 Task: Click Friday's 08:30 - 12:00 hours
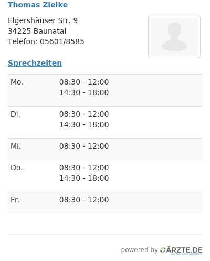(84, 200)
